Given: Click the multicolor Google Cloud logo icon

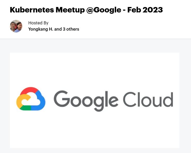Looking at the screenshot, I should (31, 99).
